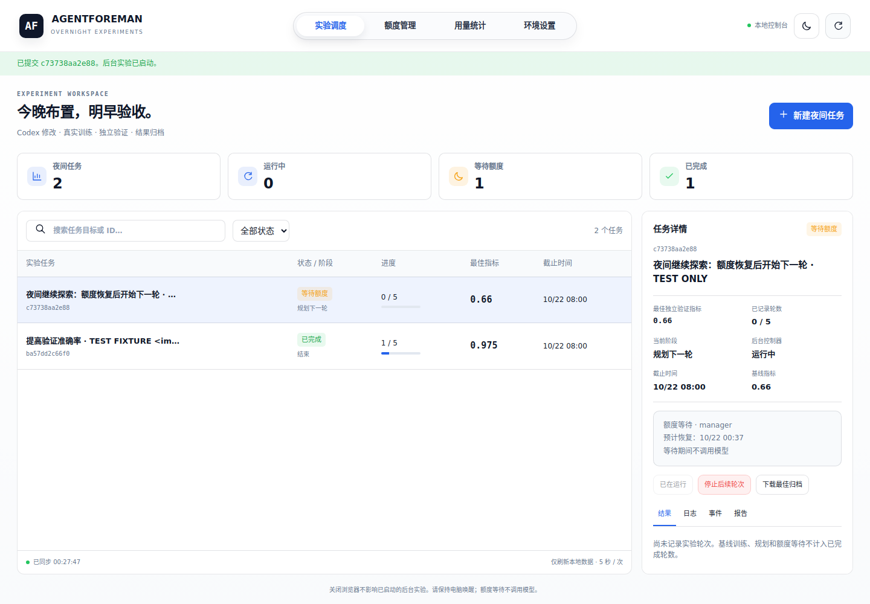Click the checkmark icon for 已完成 card
Image resolution: width=870 pixels, height=604 pixels.
[669, 176]
